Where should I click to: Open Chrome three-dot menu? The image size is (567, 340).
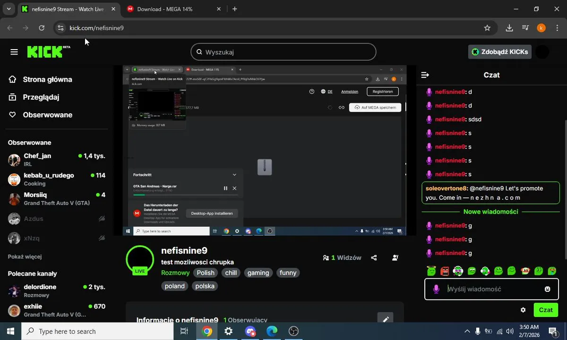click(x=557, y=28)
